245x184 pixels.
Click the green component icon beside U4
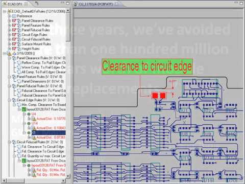click(x=29, y=114)
